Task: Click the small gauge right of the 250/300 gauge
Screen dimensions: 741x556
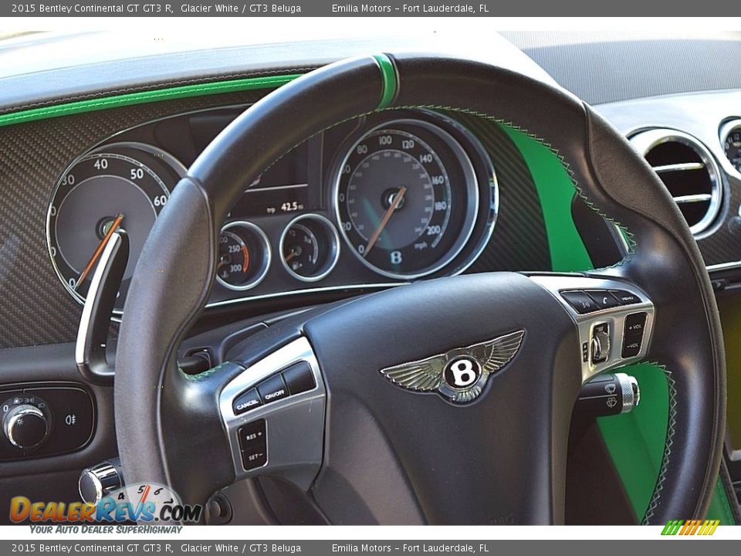Action: point(309,247)
